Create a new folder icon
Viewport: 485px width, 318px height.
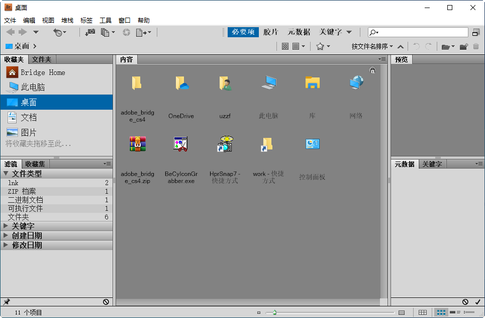[464, 47]
